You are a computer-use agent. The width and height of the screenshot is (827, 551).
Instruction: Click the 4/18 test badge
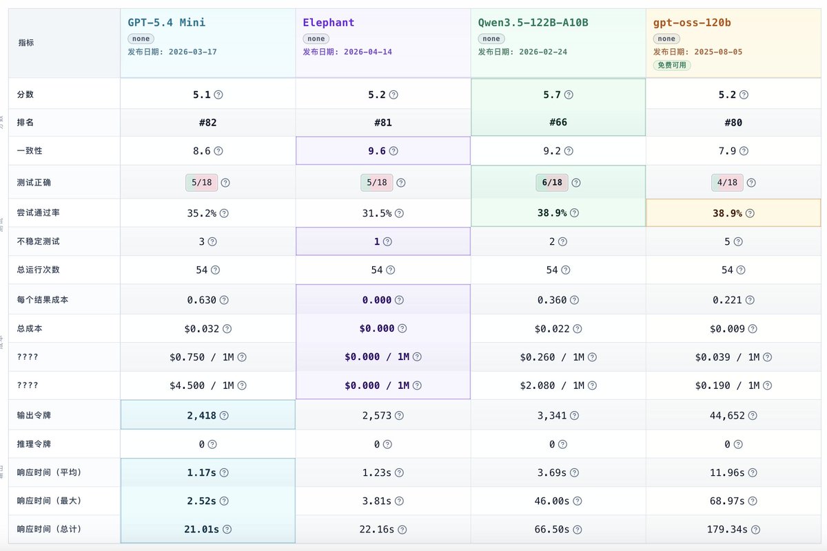tap(728, 183)
